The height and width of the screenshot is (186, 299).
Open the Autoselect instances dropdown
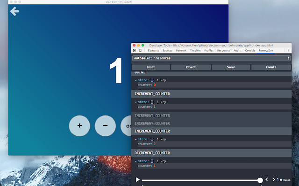coord(211,58)
